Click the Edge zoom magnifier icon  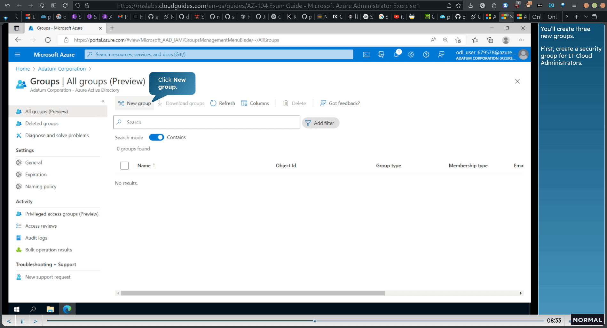[x=445, y=40]
